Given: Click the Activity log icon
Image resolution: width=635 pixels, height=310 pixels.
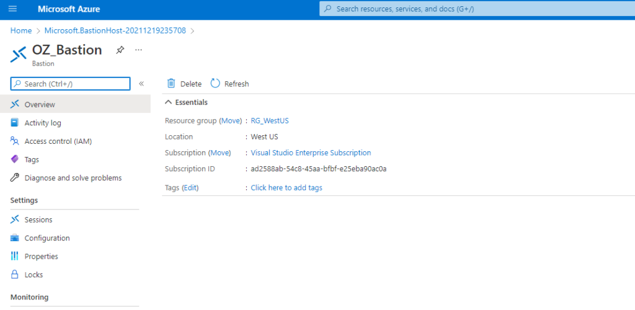Looking at the screenshot, I should 15,123.
